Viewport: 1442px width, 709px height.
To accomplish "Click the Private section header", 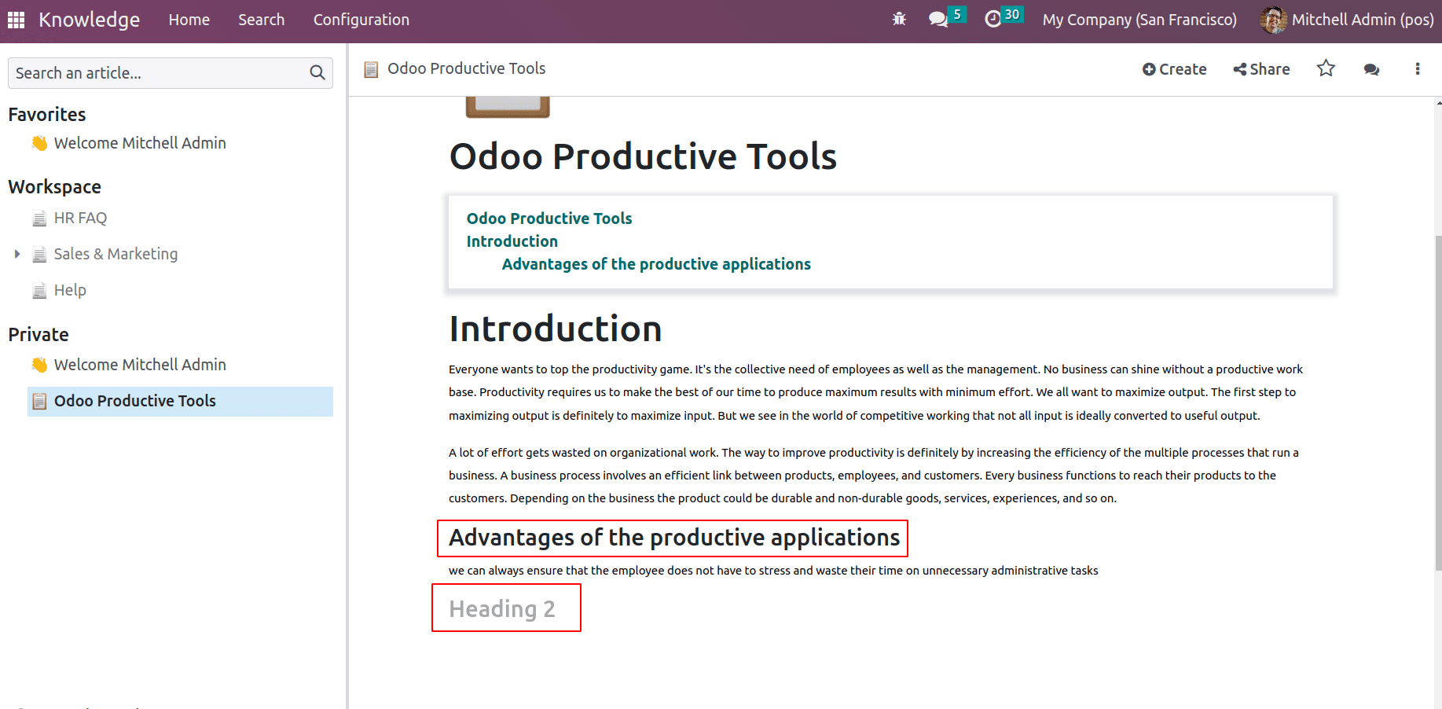I will pyautogui.click(x=39, y=335).
